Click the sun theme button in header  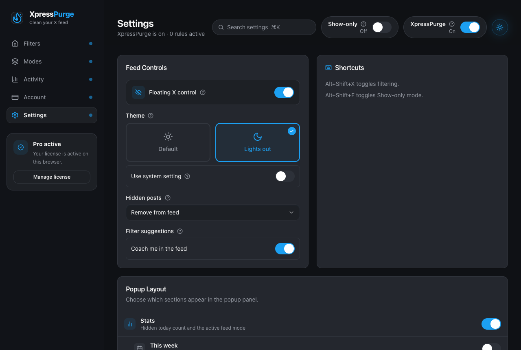pos(500,27)
